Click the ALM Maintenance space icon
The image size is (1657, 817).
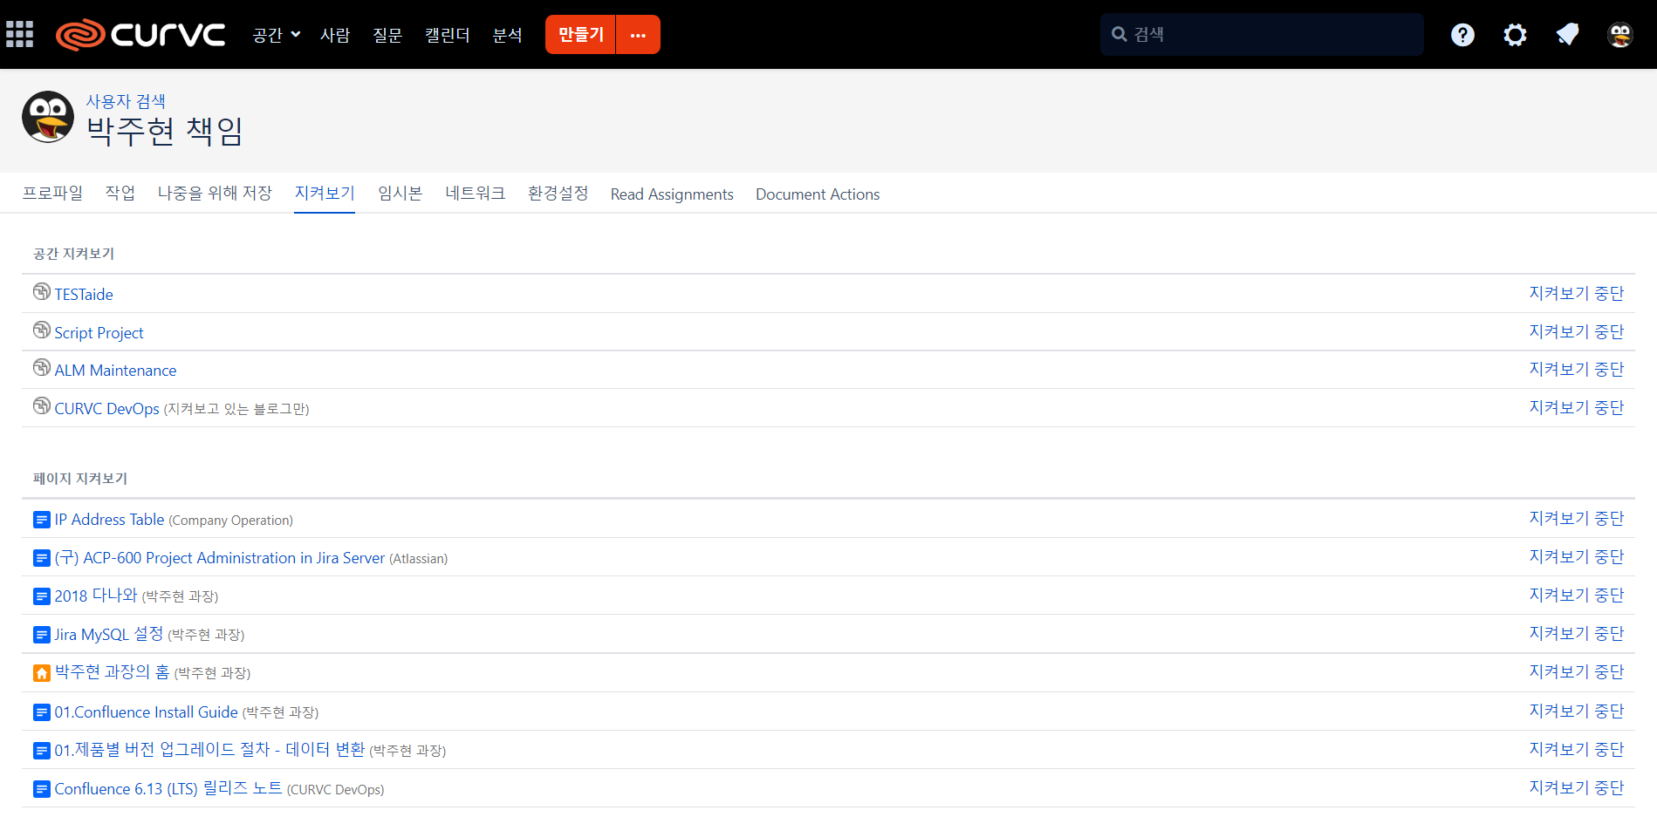(42, 367)
